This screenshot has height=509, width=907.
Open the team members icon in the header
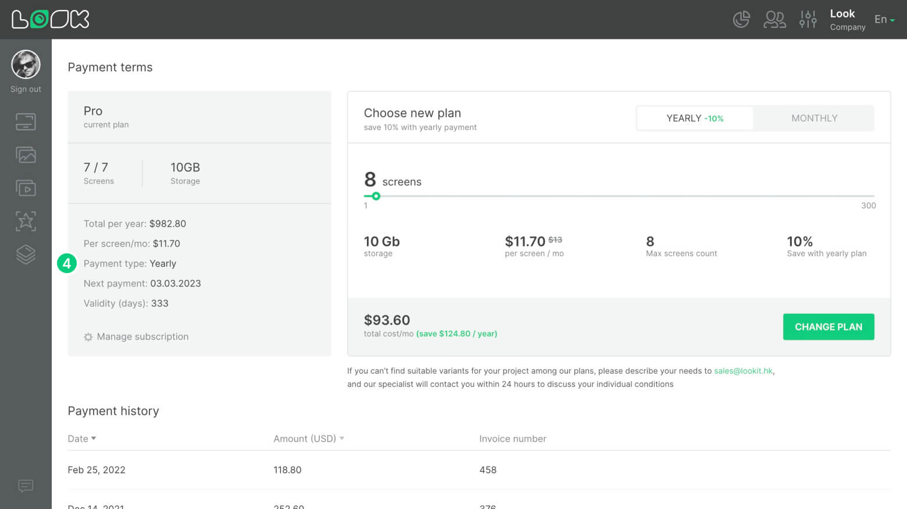(774, 19)
